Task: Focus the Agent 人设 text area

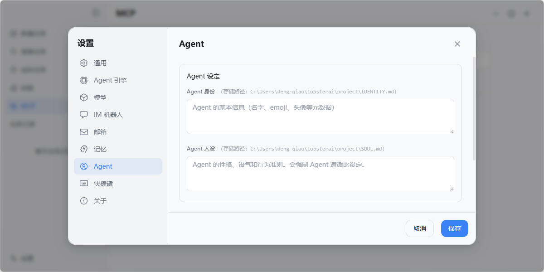Action: point(320,174)
